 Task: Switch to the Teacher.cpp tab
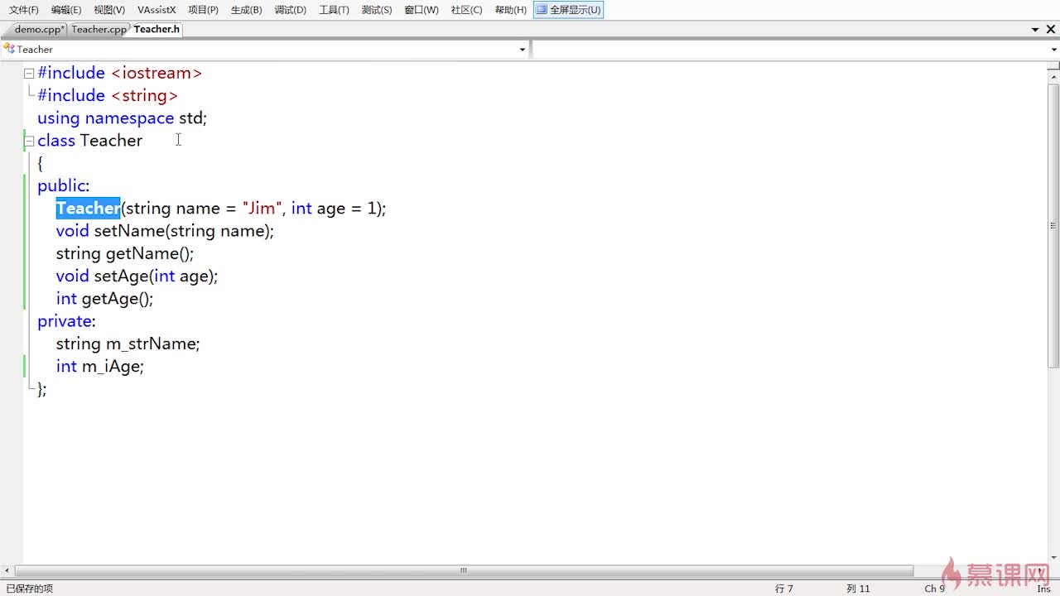coord(99,29)
